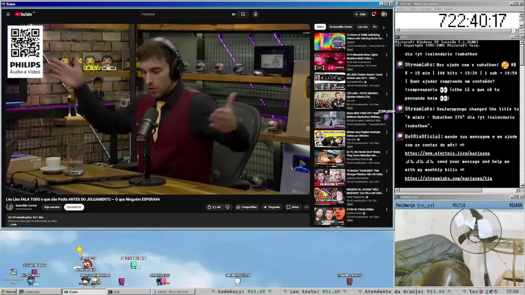This screenshot has height=295, width=525.
Task: Click the Compartilhar share button
Action: click(x=247, y=207)
